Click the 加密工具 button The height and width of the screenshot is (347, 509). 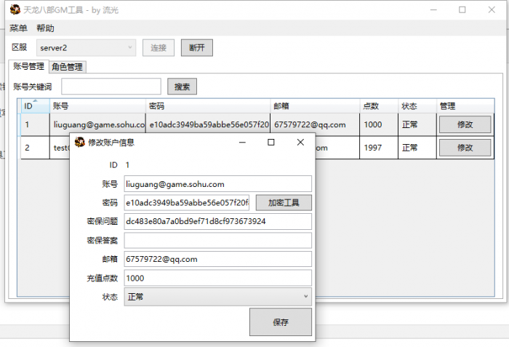[x=284, y=203]
